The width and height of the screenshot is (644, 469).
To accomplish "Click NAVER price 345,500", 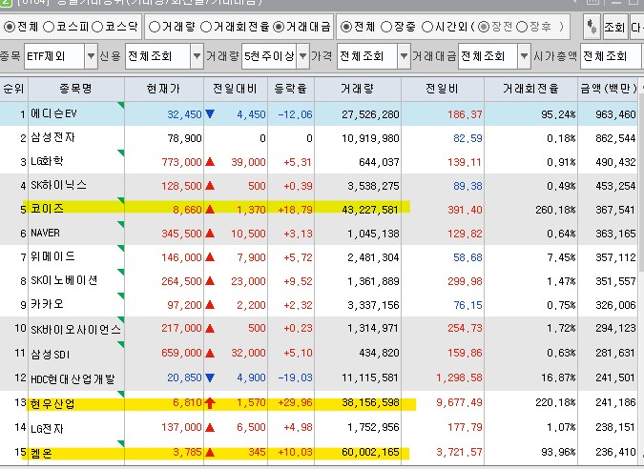I will click(181, 234).
